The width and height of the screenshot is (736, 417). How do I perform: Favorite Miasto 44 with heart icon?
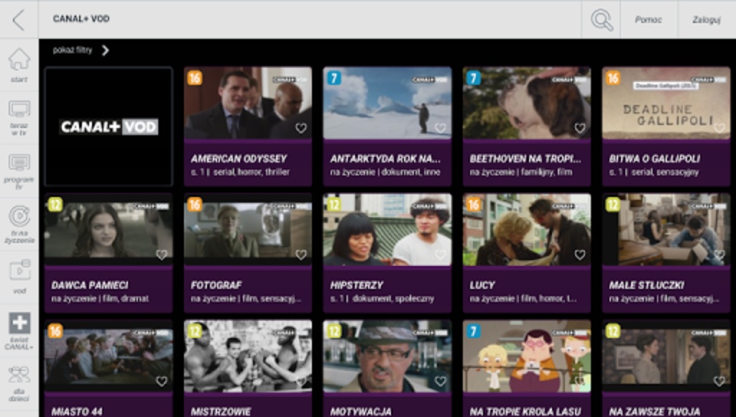click(161, 382)
